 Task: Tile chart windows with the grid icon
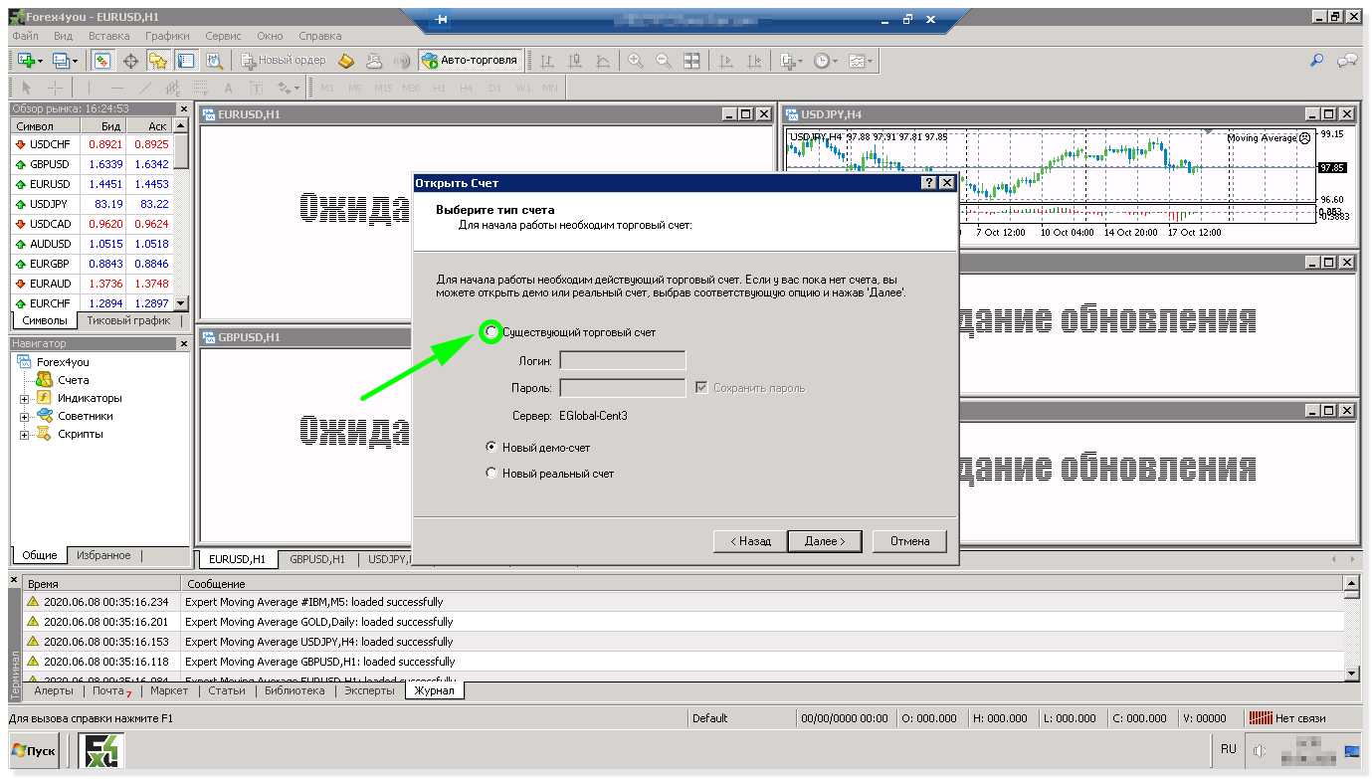tap(691, 61)
